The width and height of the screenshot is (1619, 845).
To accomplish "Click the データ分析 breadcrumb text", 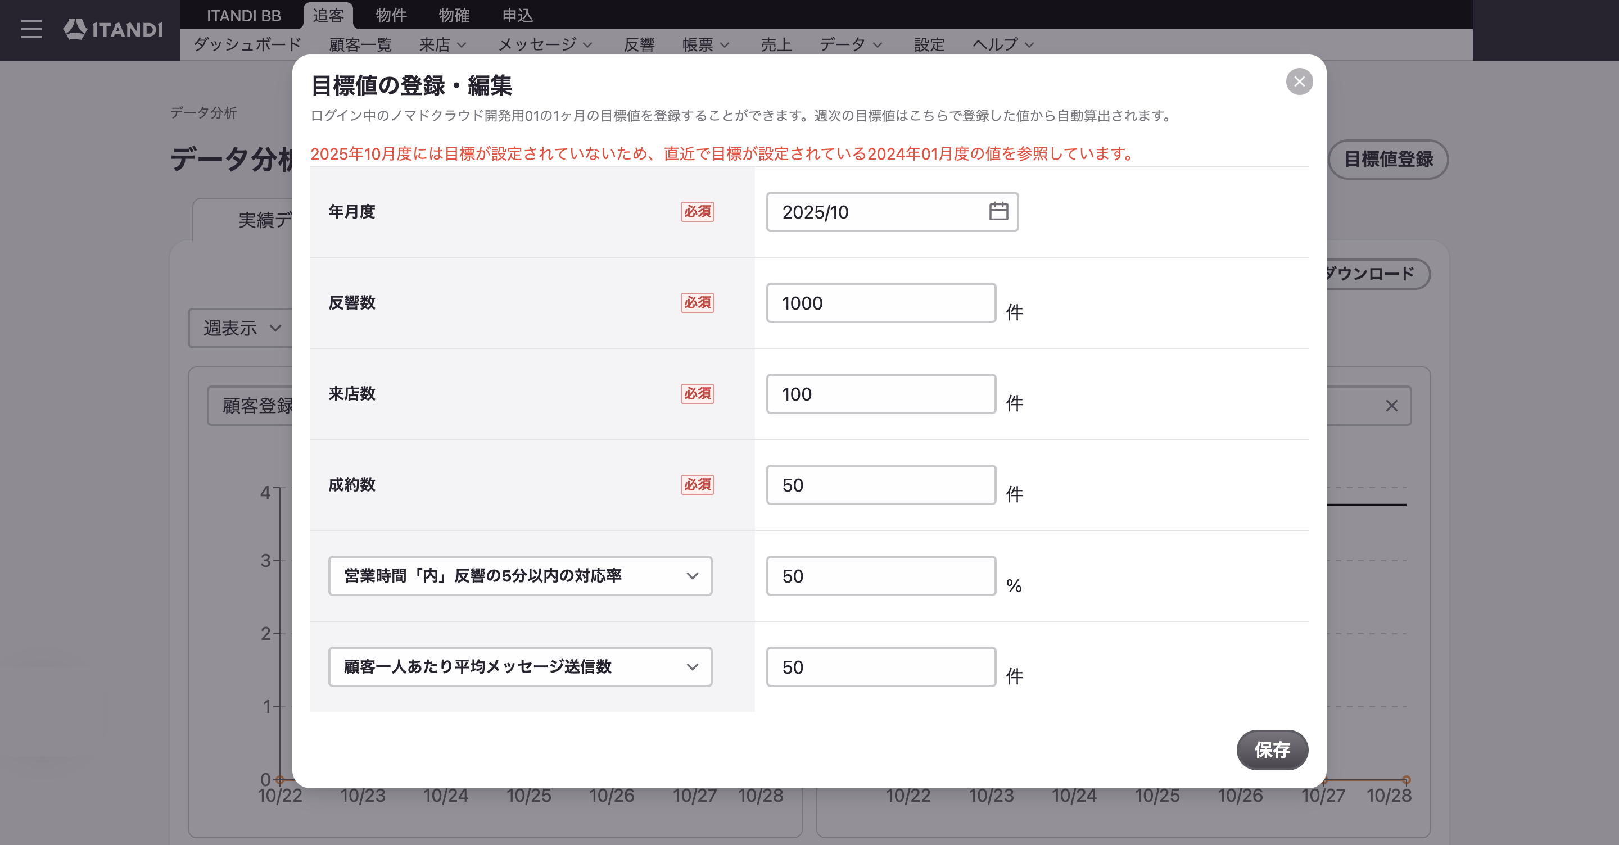I will pos(203,113).
